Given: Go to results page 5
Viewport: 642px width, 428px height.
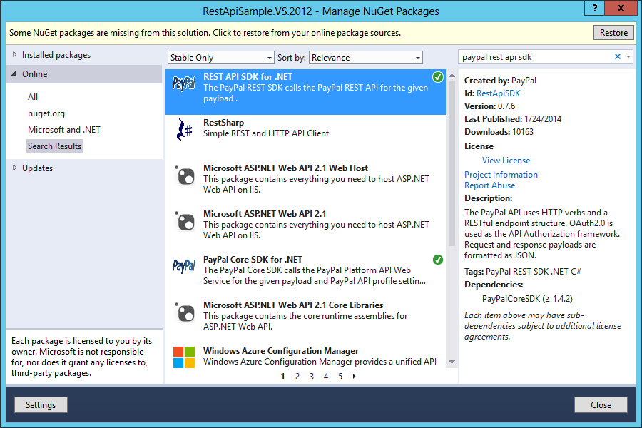Looking at the screenshot, I should click(340, 377).
